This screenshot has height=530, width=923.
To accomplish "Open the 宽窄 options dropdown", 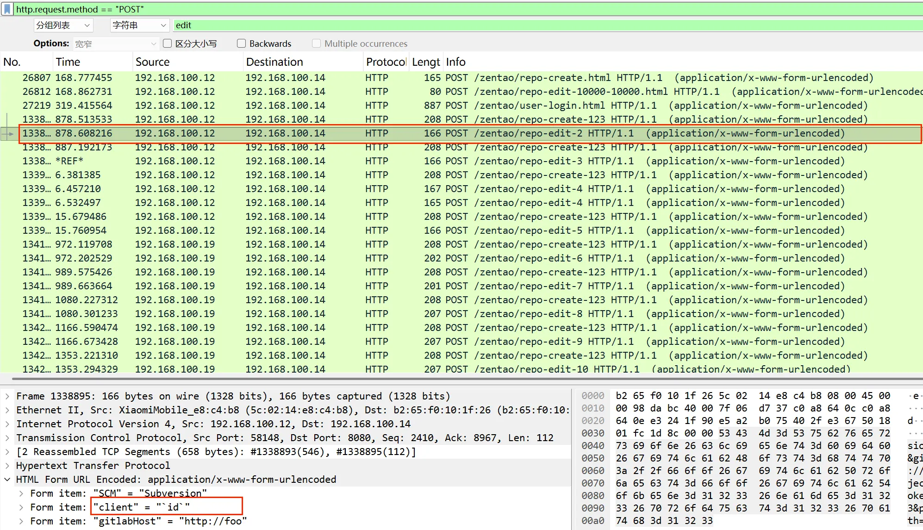I will pos(116,44).
